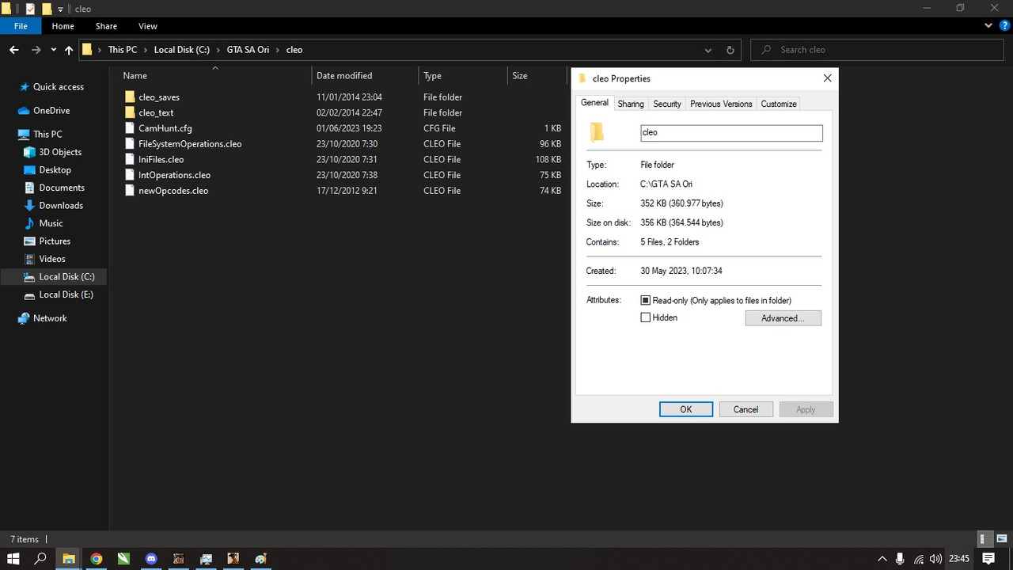1013x570 pixels.
Task: Navigate to GTA SA Ori in address bar
Action: click(x=248, y=50)
